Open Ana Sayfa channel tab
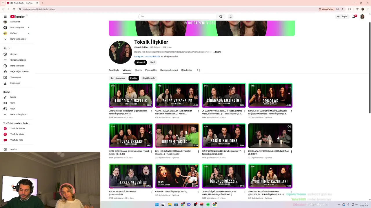Viewport: 371px width, 208px height. [x=114, y=70]
